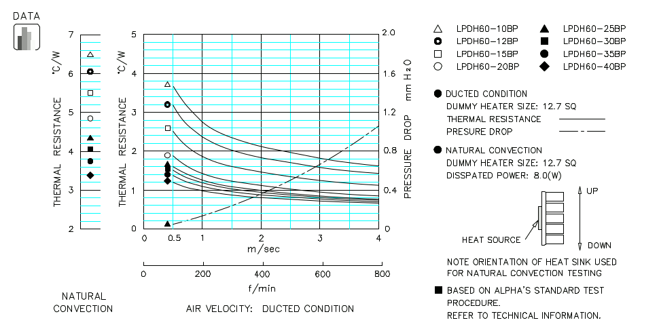
Task: Click the open circle marker on ducted chart
Action: [x=167, y=155]
